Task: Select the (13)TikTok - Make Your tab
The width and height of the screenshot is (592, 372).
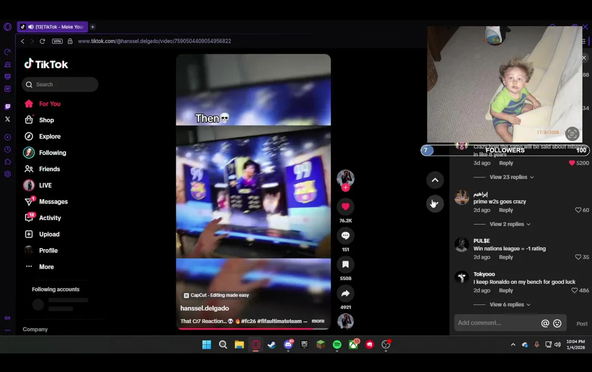Action: click(53, 27)
